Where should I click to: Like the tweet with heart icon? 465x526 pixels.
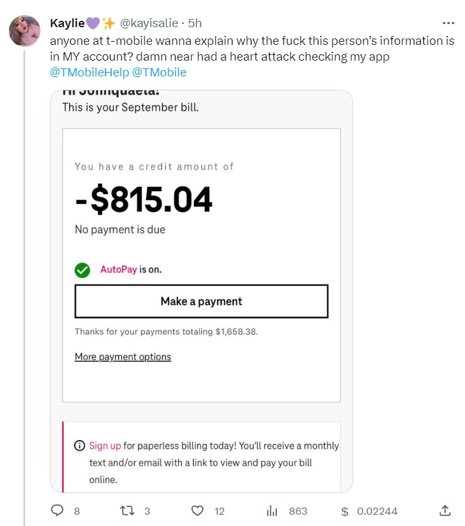click(198, 511)
